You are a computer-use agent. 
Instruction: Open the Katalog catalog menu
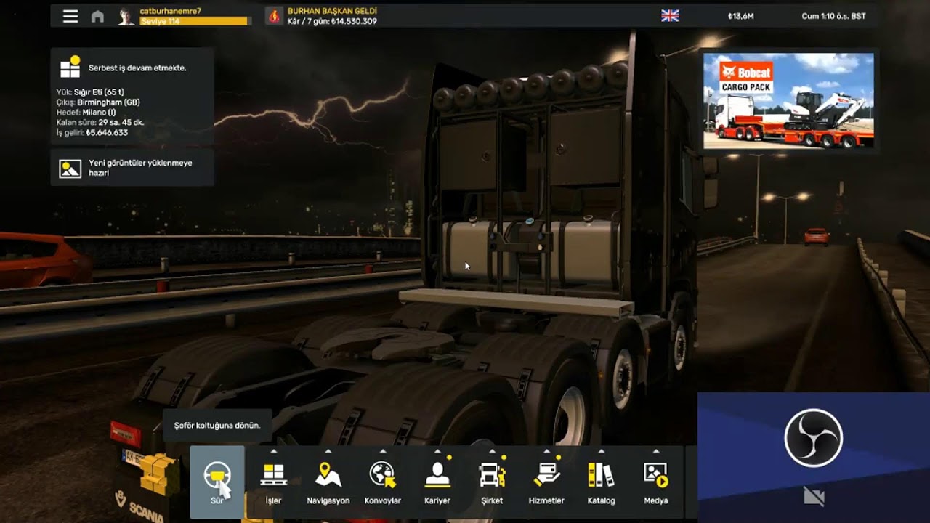(x=601, y=482)
